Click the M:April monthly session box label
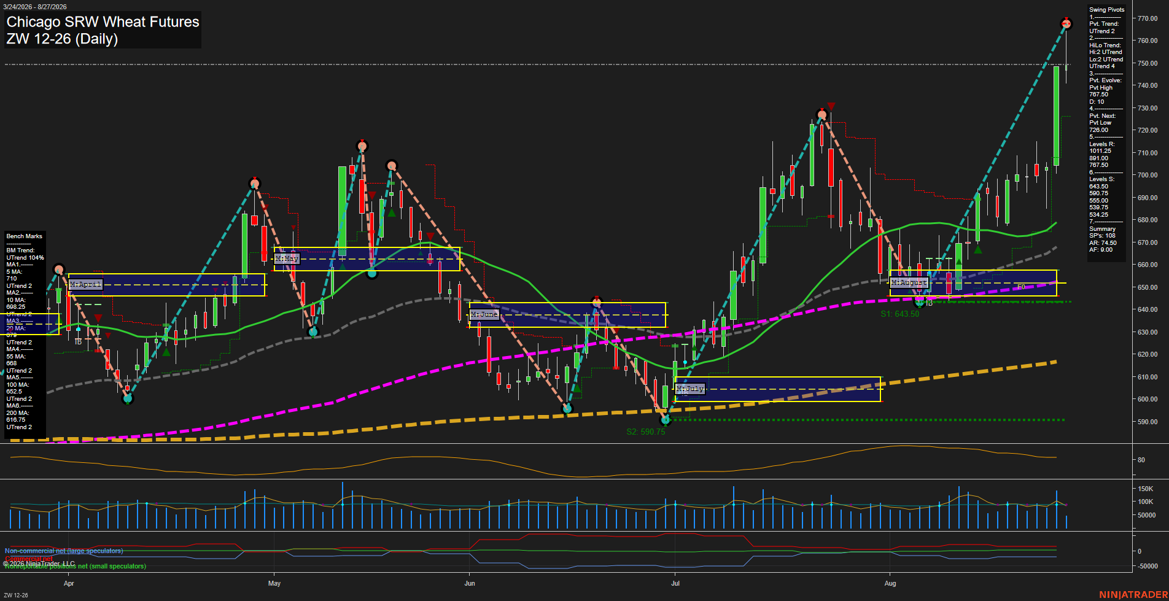The height and width of the screenshot is (601, 1169). 86,285
